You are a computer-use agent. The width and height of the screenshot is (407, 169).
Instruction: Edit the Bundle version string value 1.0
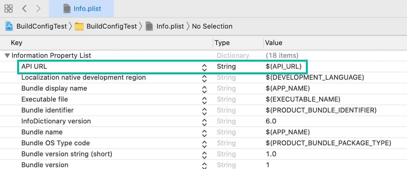pyautogui.click(x=271, y=154)
